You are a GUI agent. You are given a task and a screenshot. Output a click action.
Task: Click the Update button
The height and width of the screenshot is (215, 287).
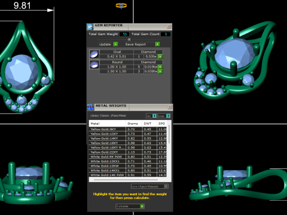pyautogui.click(x=108, y=44)
